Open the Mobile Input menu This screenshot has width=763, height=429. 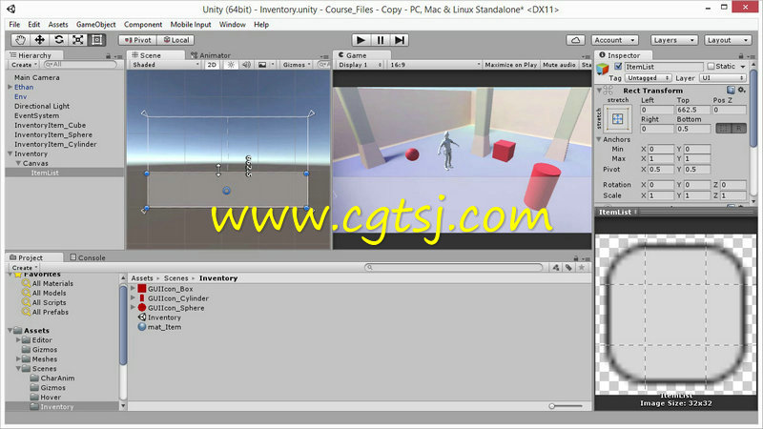tap(191, 25)
